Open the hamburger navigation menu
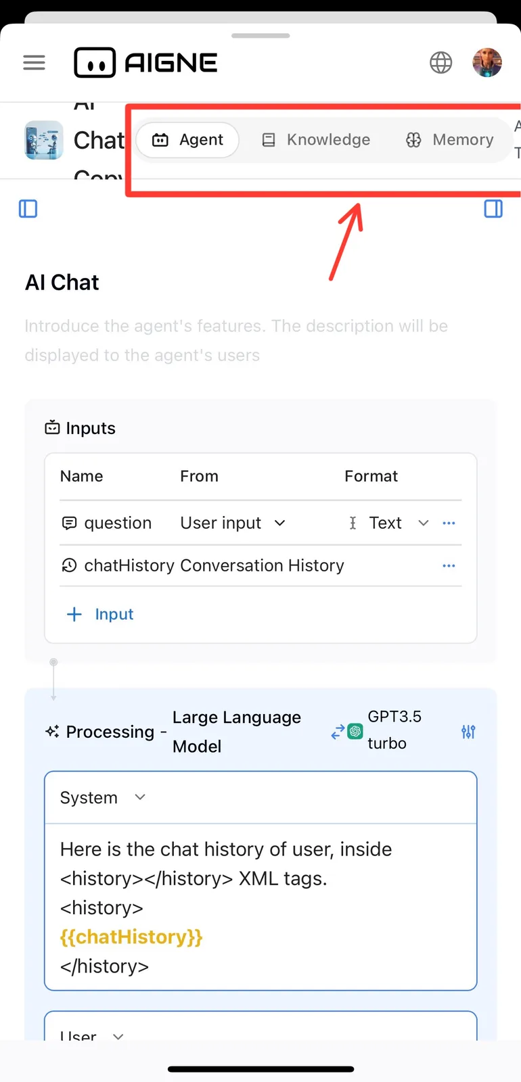521x1082 pixels. (x=34, y=63)
